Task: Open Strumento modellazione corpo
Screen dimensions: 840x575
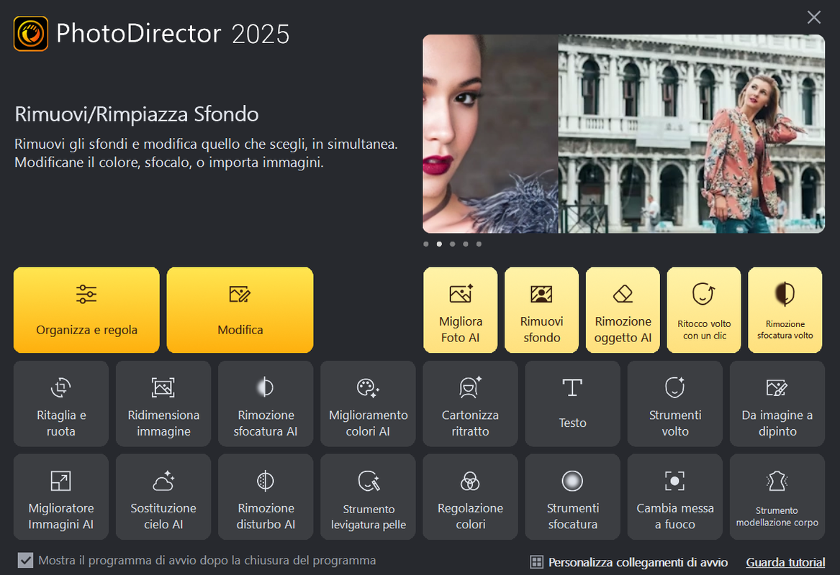Action: pyautogui.click(x=777, y=497)
